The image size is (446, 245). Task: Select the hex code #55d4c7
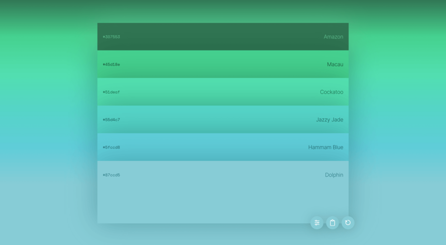(111, 120)
